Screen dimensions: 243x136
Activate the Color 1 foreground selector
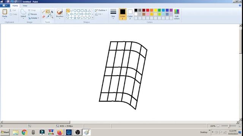click(123, 14)
